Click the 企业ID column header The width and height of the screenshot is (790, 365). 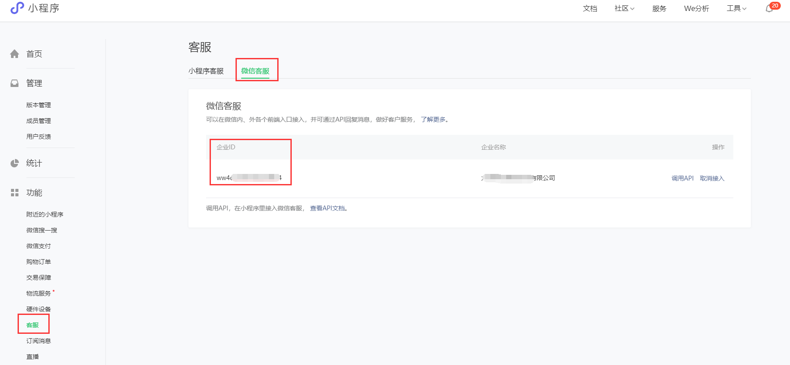click(x=226, y=147)
